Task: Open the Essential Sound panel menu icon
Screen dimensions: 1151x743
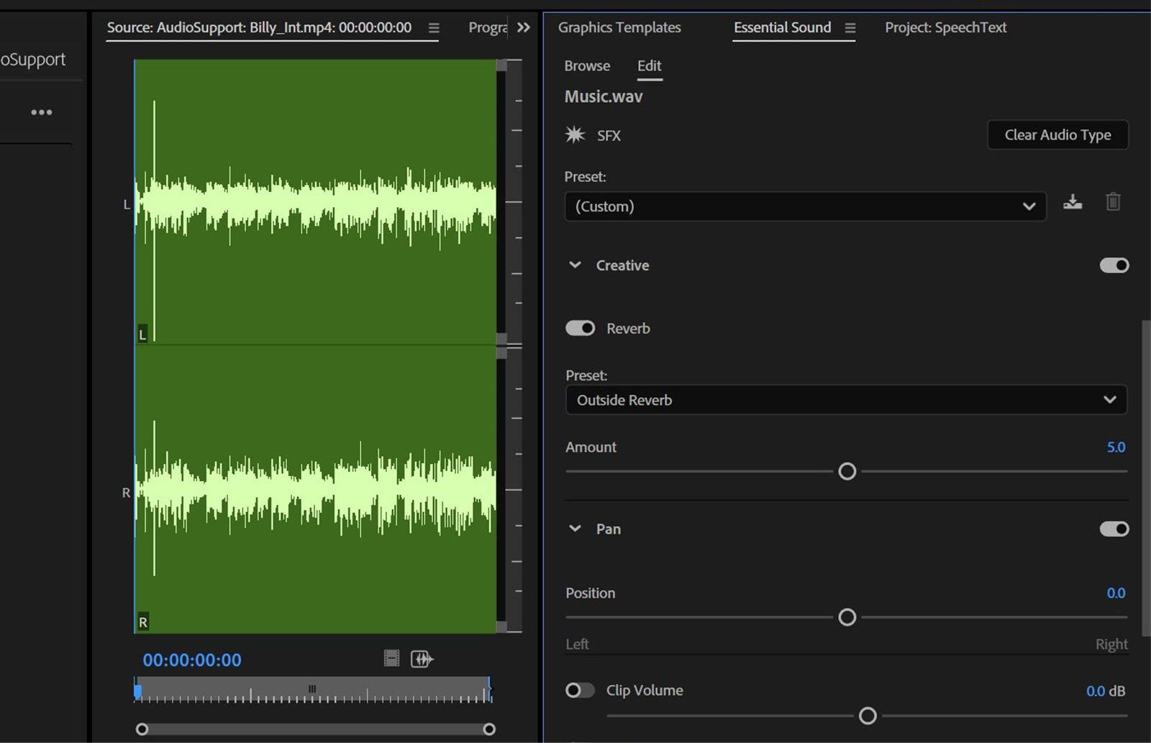Action: 850,27
